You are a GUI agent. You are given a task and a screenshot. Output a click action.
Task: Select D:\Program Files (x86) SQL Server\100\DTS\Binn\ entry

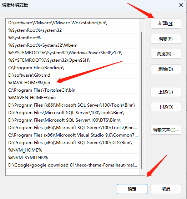[72, 143]
